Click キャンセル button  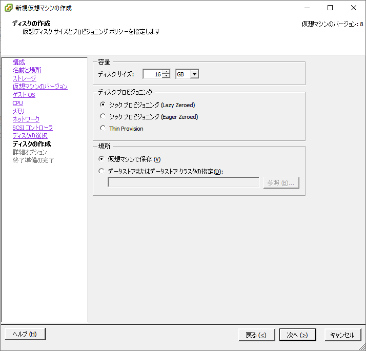click(342, 335)
